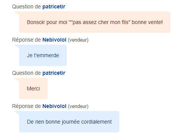Click the word "cordialement" in seller reply
Screen dimensions: 183x140
(x=96, y=122)
